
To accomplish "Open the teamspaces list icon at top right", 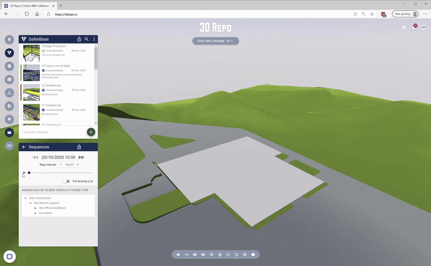I will pyautogui.click(x=404, y=27).
